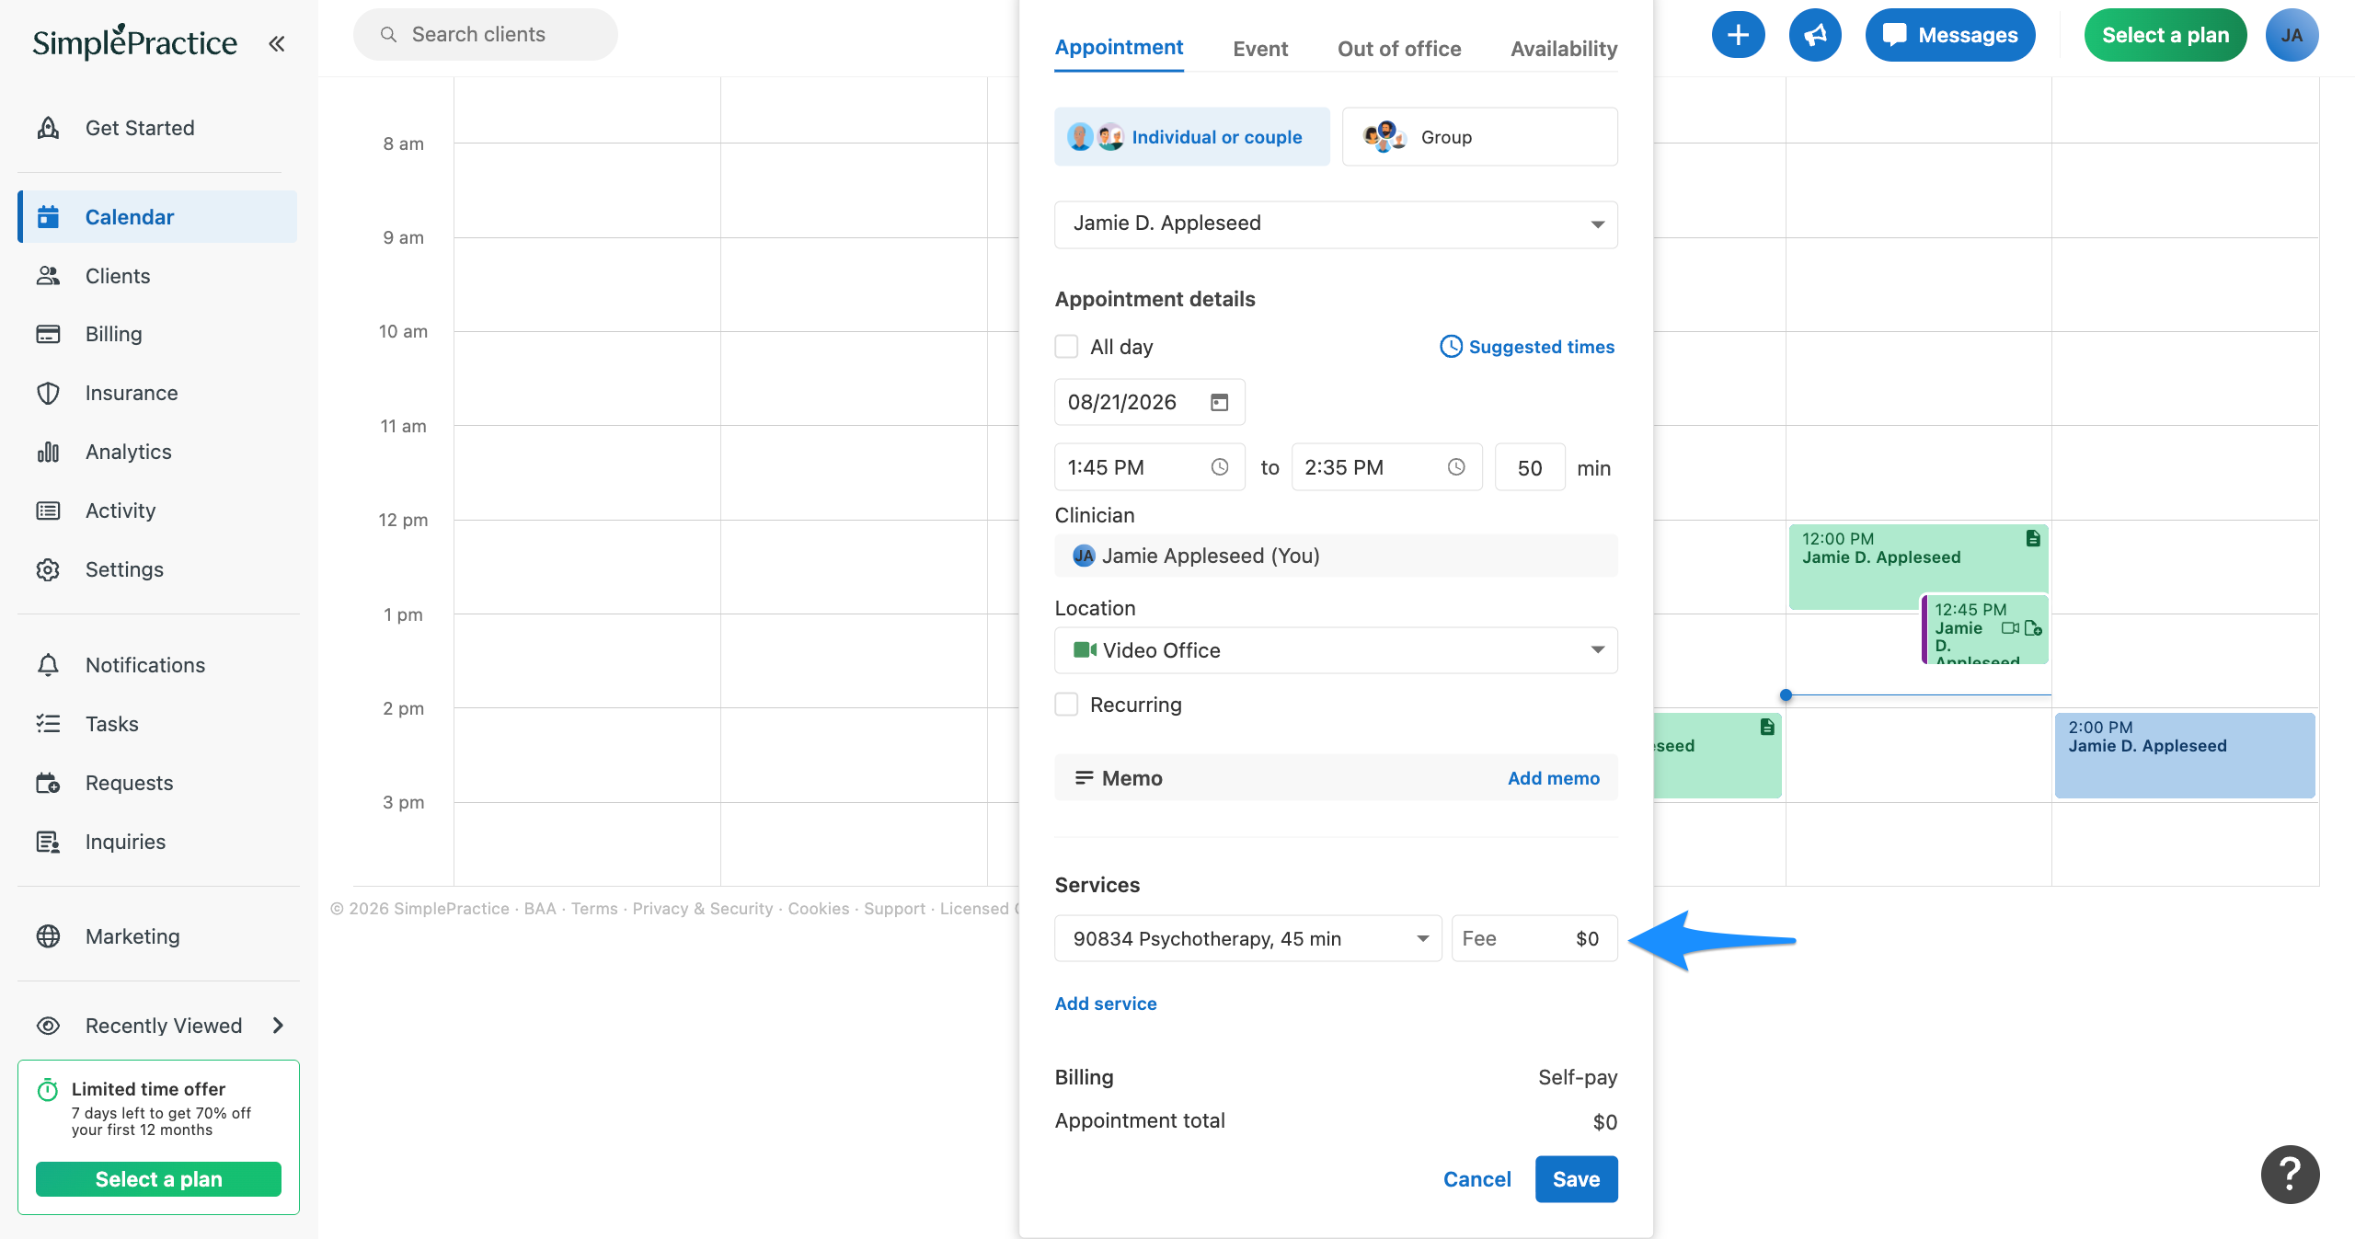Screen dimensions: 2355x1239
Task: Click Support footer link
Action: coord(894,909)
